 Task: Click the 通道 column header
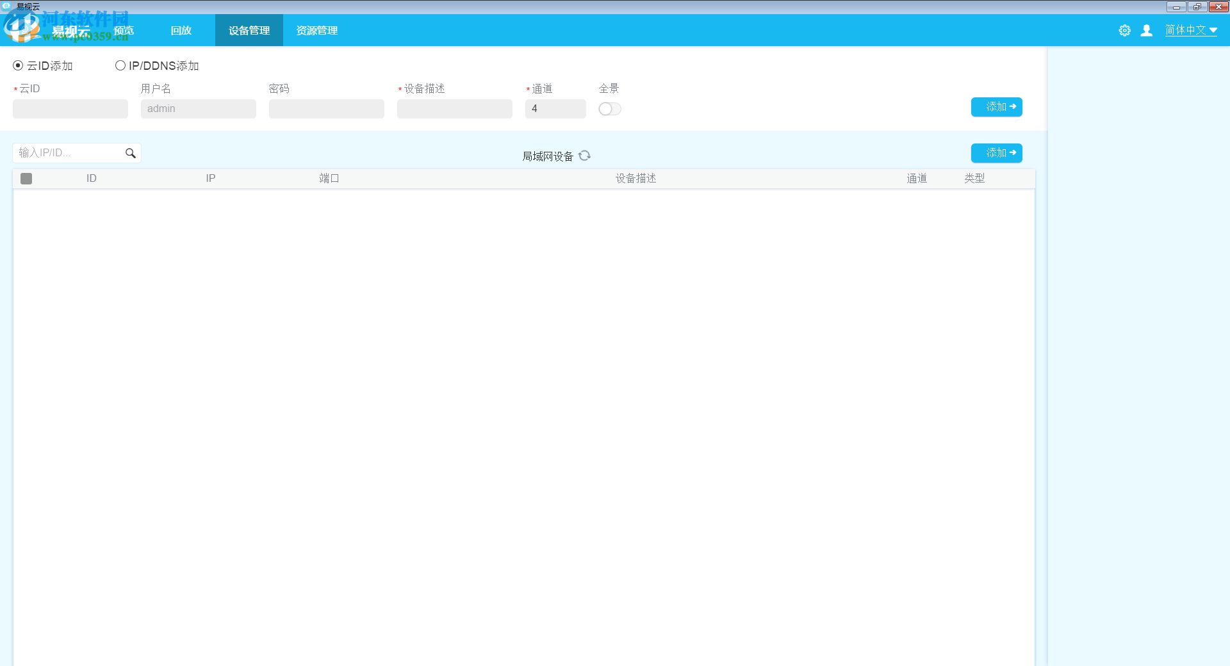917,179
